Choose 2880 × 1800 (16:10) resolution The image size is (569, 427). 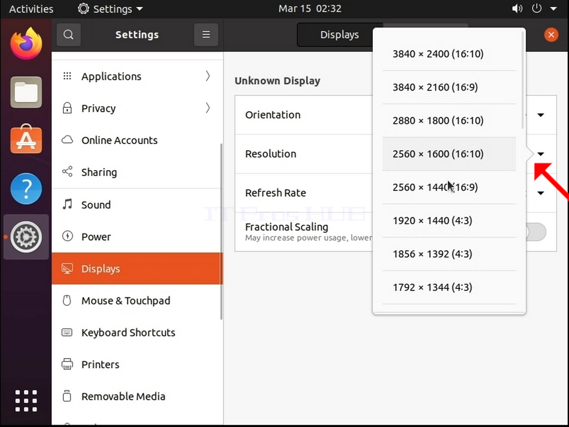click(x=449, y=121)
